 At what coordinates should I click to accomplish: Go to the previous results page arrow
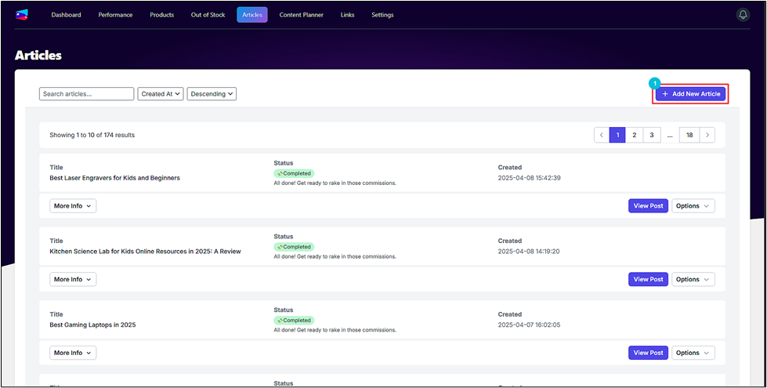tap(602, 135)
